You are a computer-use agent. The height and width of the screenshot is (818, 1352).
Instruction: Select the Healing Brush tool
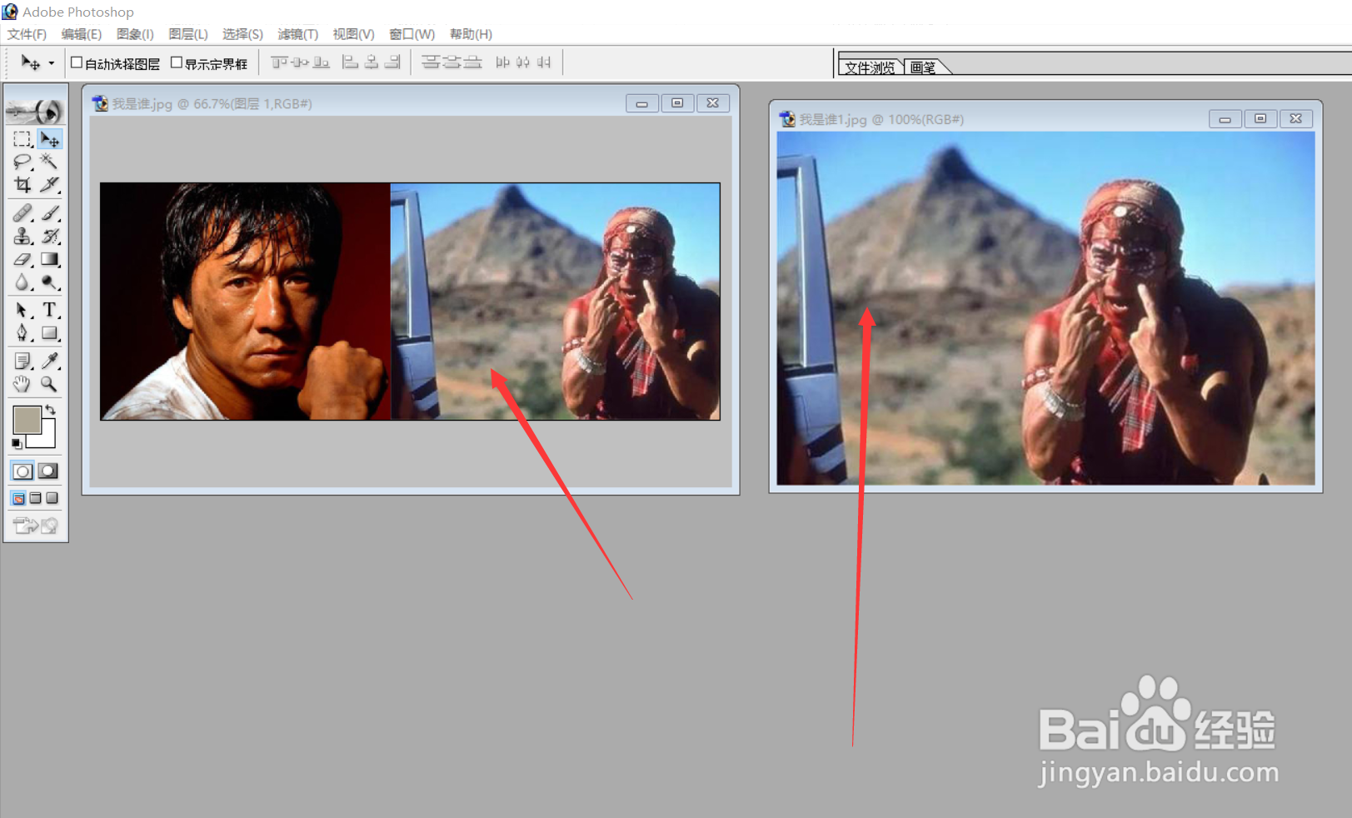tap(22, 214)
